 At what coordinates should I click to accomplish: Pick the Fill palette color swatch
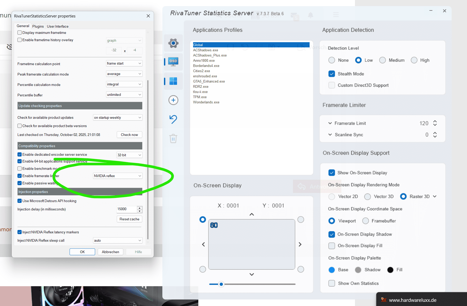390,270
